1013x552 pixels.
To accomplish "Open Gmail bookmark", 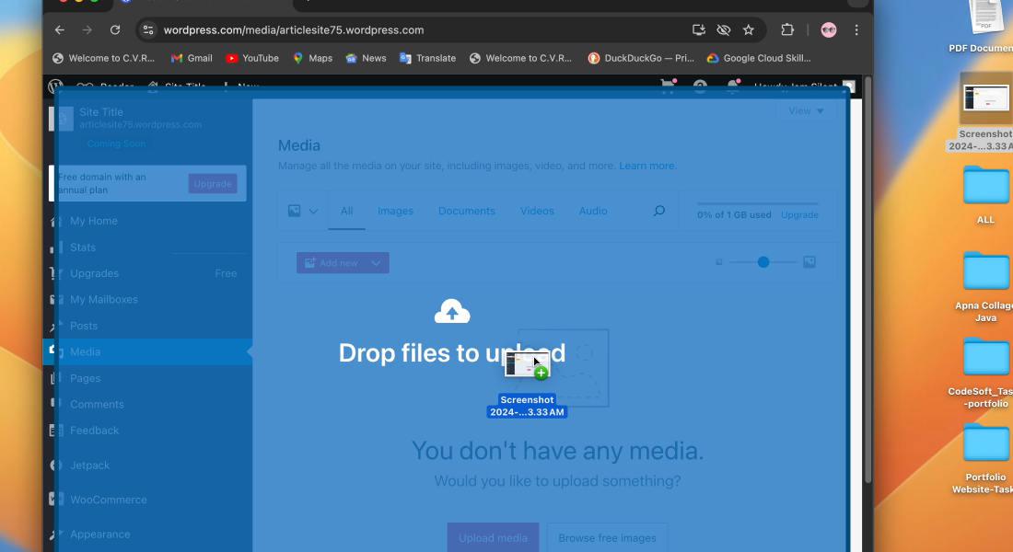I will coord(192,58).
